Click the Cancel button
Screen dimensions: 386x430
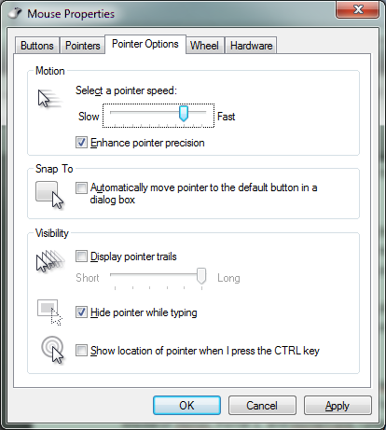(262, 406)
